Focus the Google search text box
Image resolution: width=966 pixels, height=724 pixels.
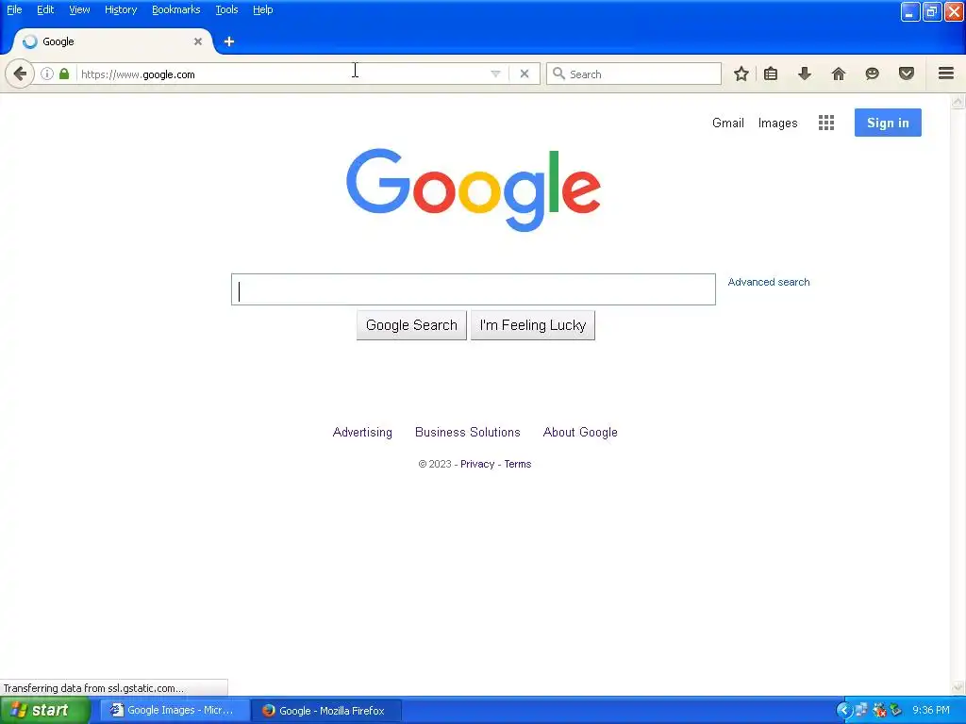click(x=474, y=289)
